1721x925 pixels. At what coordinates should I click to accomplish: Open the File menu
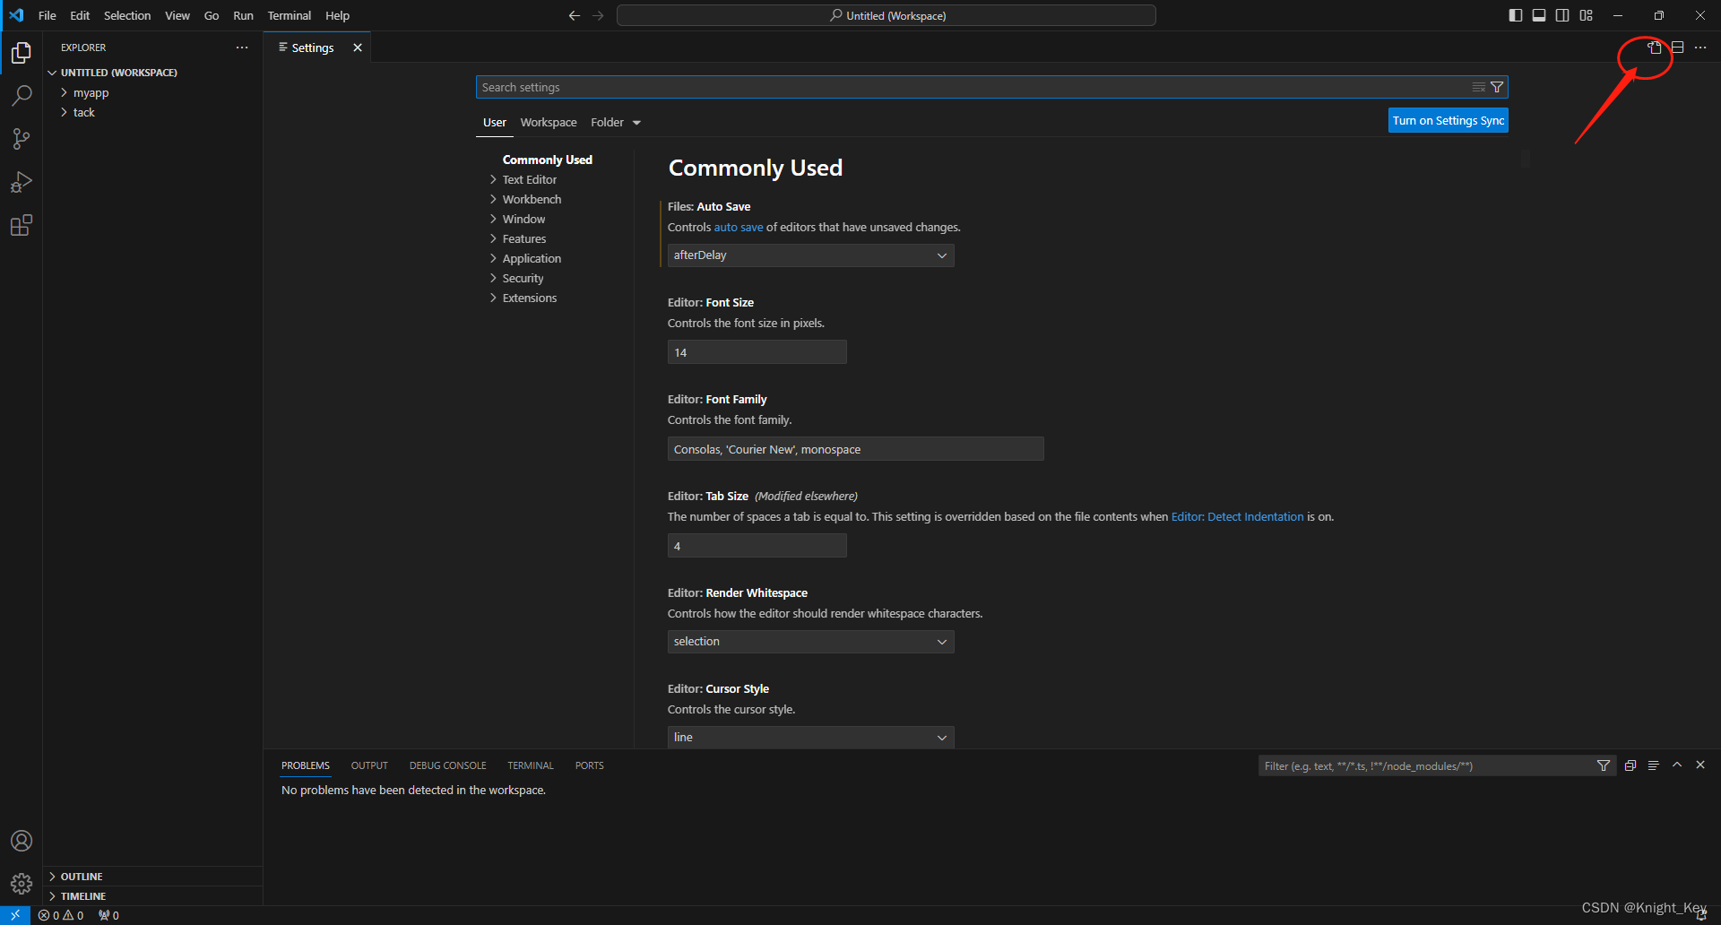tap(48, 15)
